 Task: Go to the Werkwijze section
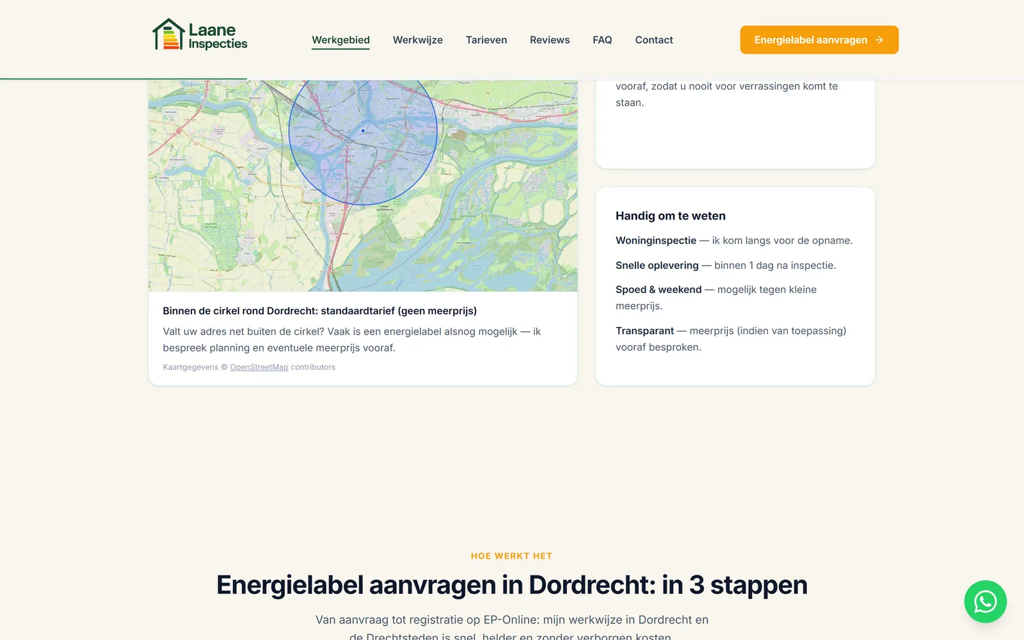coord(417,40)
